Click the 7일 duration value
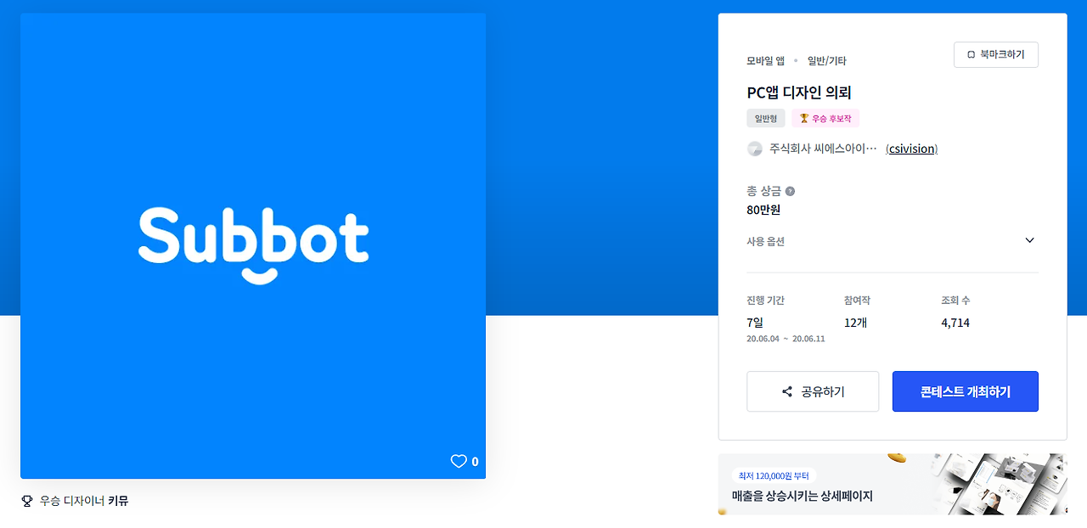This screenshot has width=1087, height=528. [755, 323]
